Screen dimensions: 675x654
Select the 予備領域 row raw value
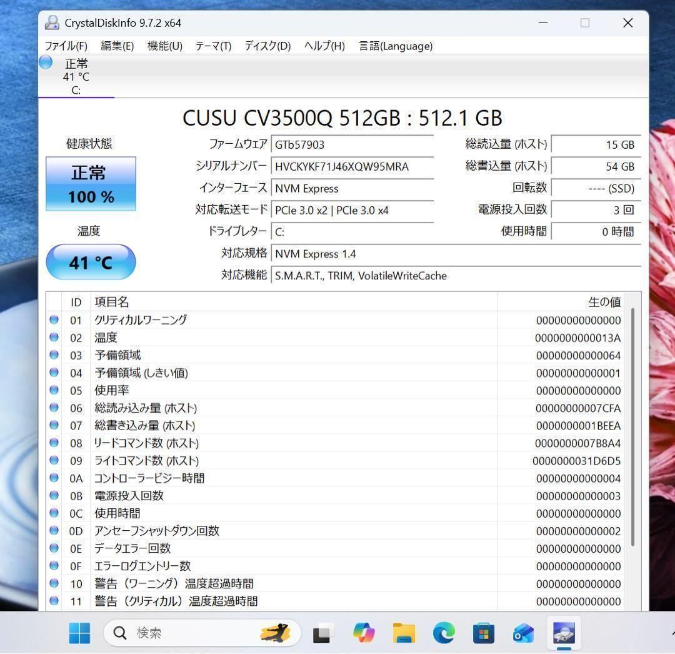(x=579, y=355)
